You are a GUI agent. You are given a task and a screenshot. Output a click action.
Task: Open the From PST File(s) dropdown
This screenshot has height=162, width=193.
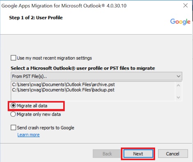96,76
